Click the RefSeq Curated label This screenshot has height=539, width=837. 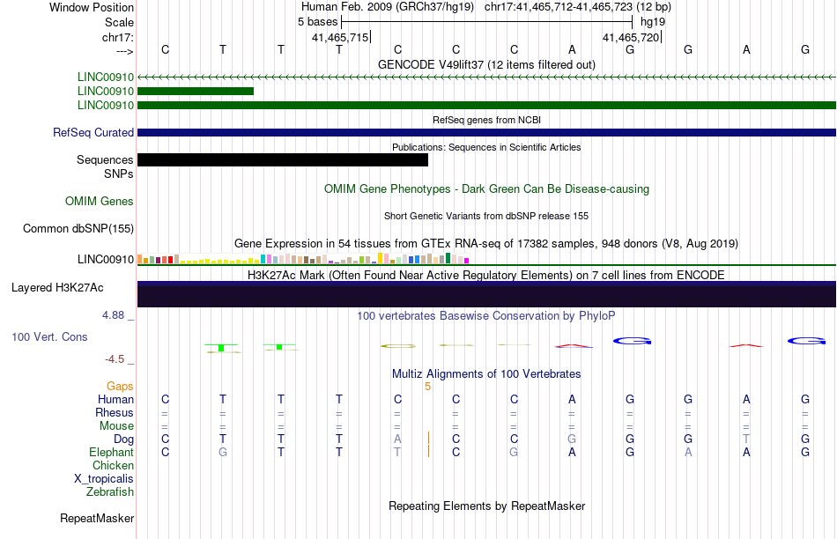(93, 132)
